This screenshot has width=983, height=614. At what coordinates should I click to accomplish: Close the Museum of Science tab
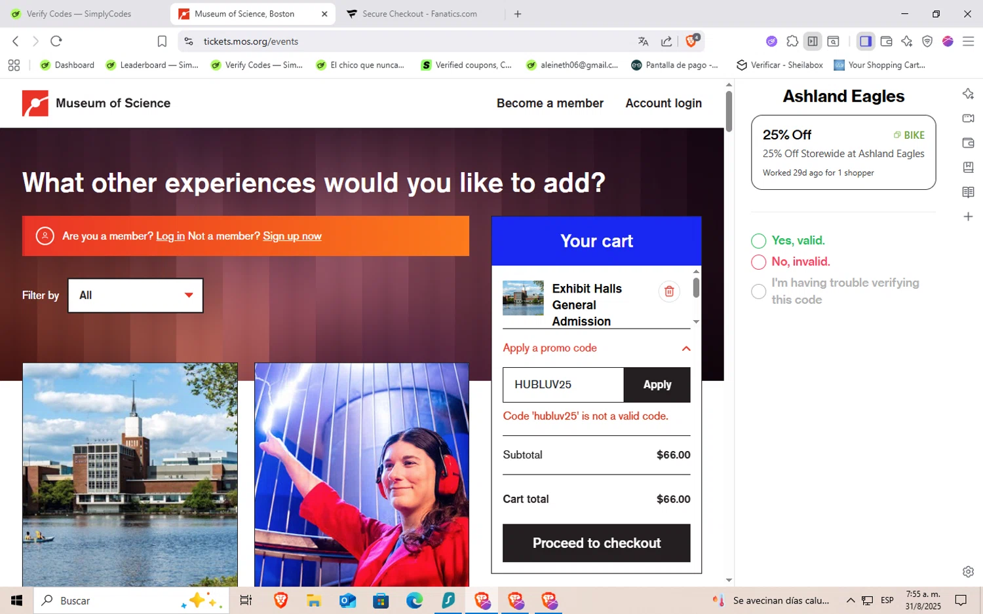click(324, 14)
